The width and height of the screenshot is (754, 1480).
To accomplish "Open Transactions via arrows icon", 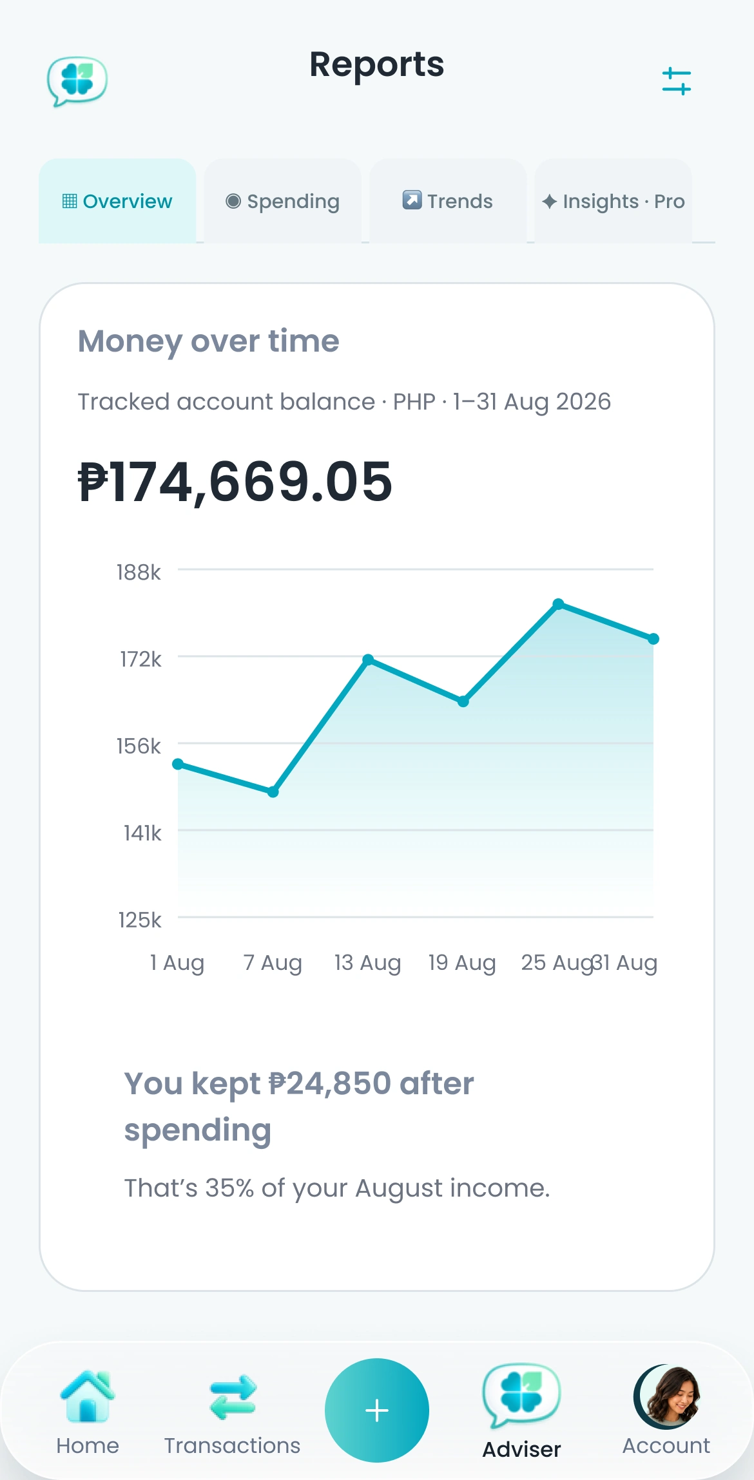I will point(233,1397).
